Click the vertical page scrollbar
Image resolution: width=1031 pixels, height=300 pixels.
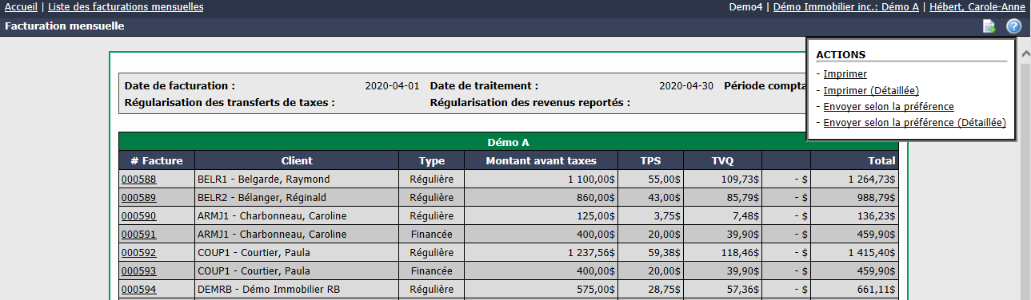click(1024, 168)
